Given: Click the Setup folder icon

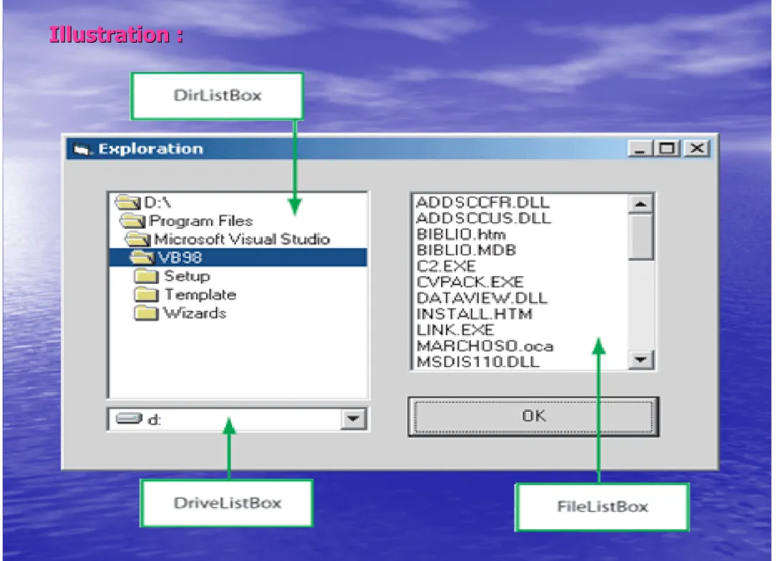Looking at the screenshot, I should pos(146,276).
